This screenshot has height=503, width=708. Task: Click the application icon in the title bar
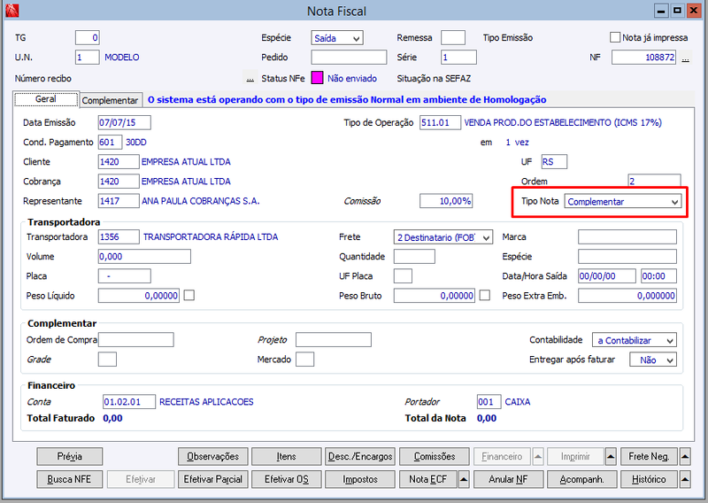click(x=12, y=11)
